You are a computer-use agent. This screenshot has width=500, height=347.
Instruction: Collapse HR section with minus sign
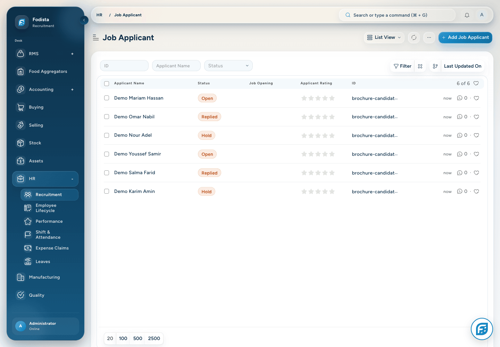click(x=72, y=179)
